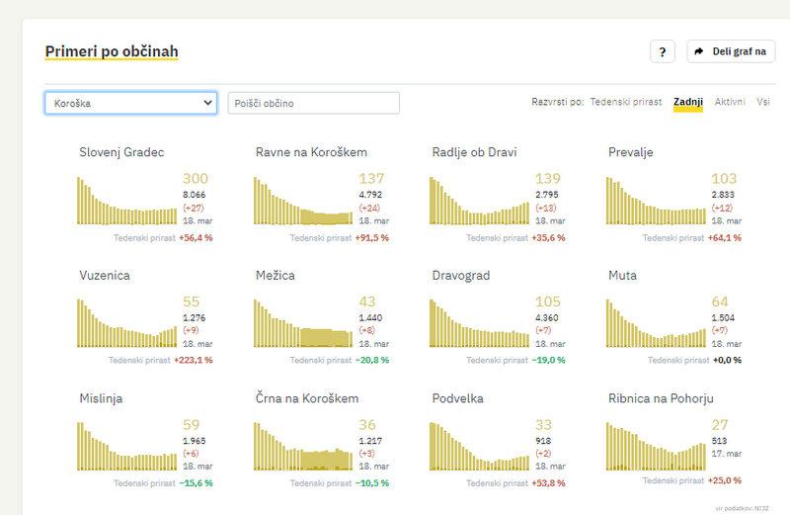Click the Črna na Koroškem title

306,399
